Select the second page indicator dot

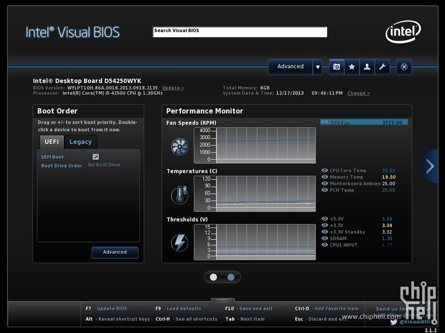230,277
